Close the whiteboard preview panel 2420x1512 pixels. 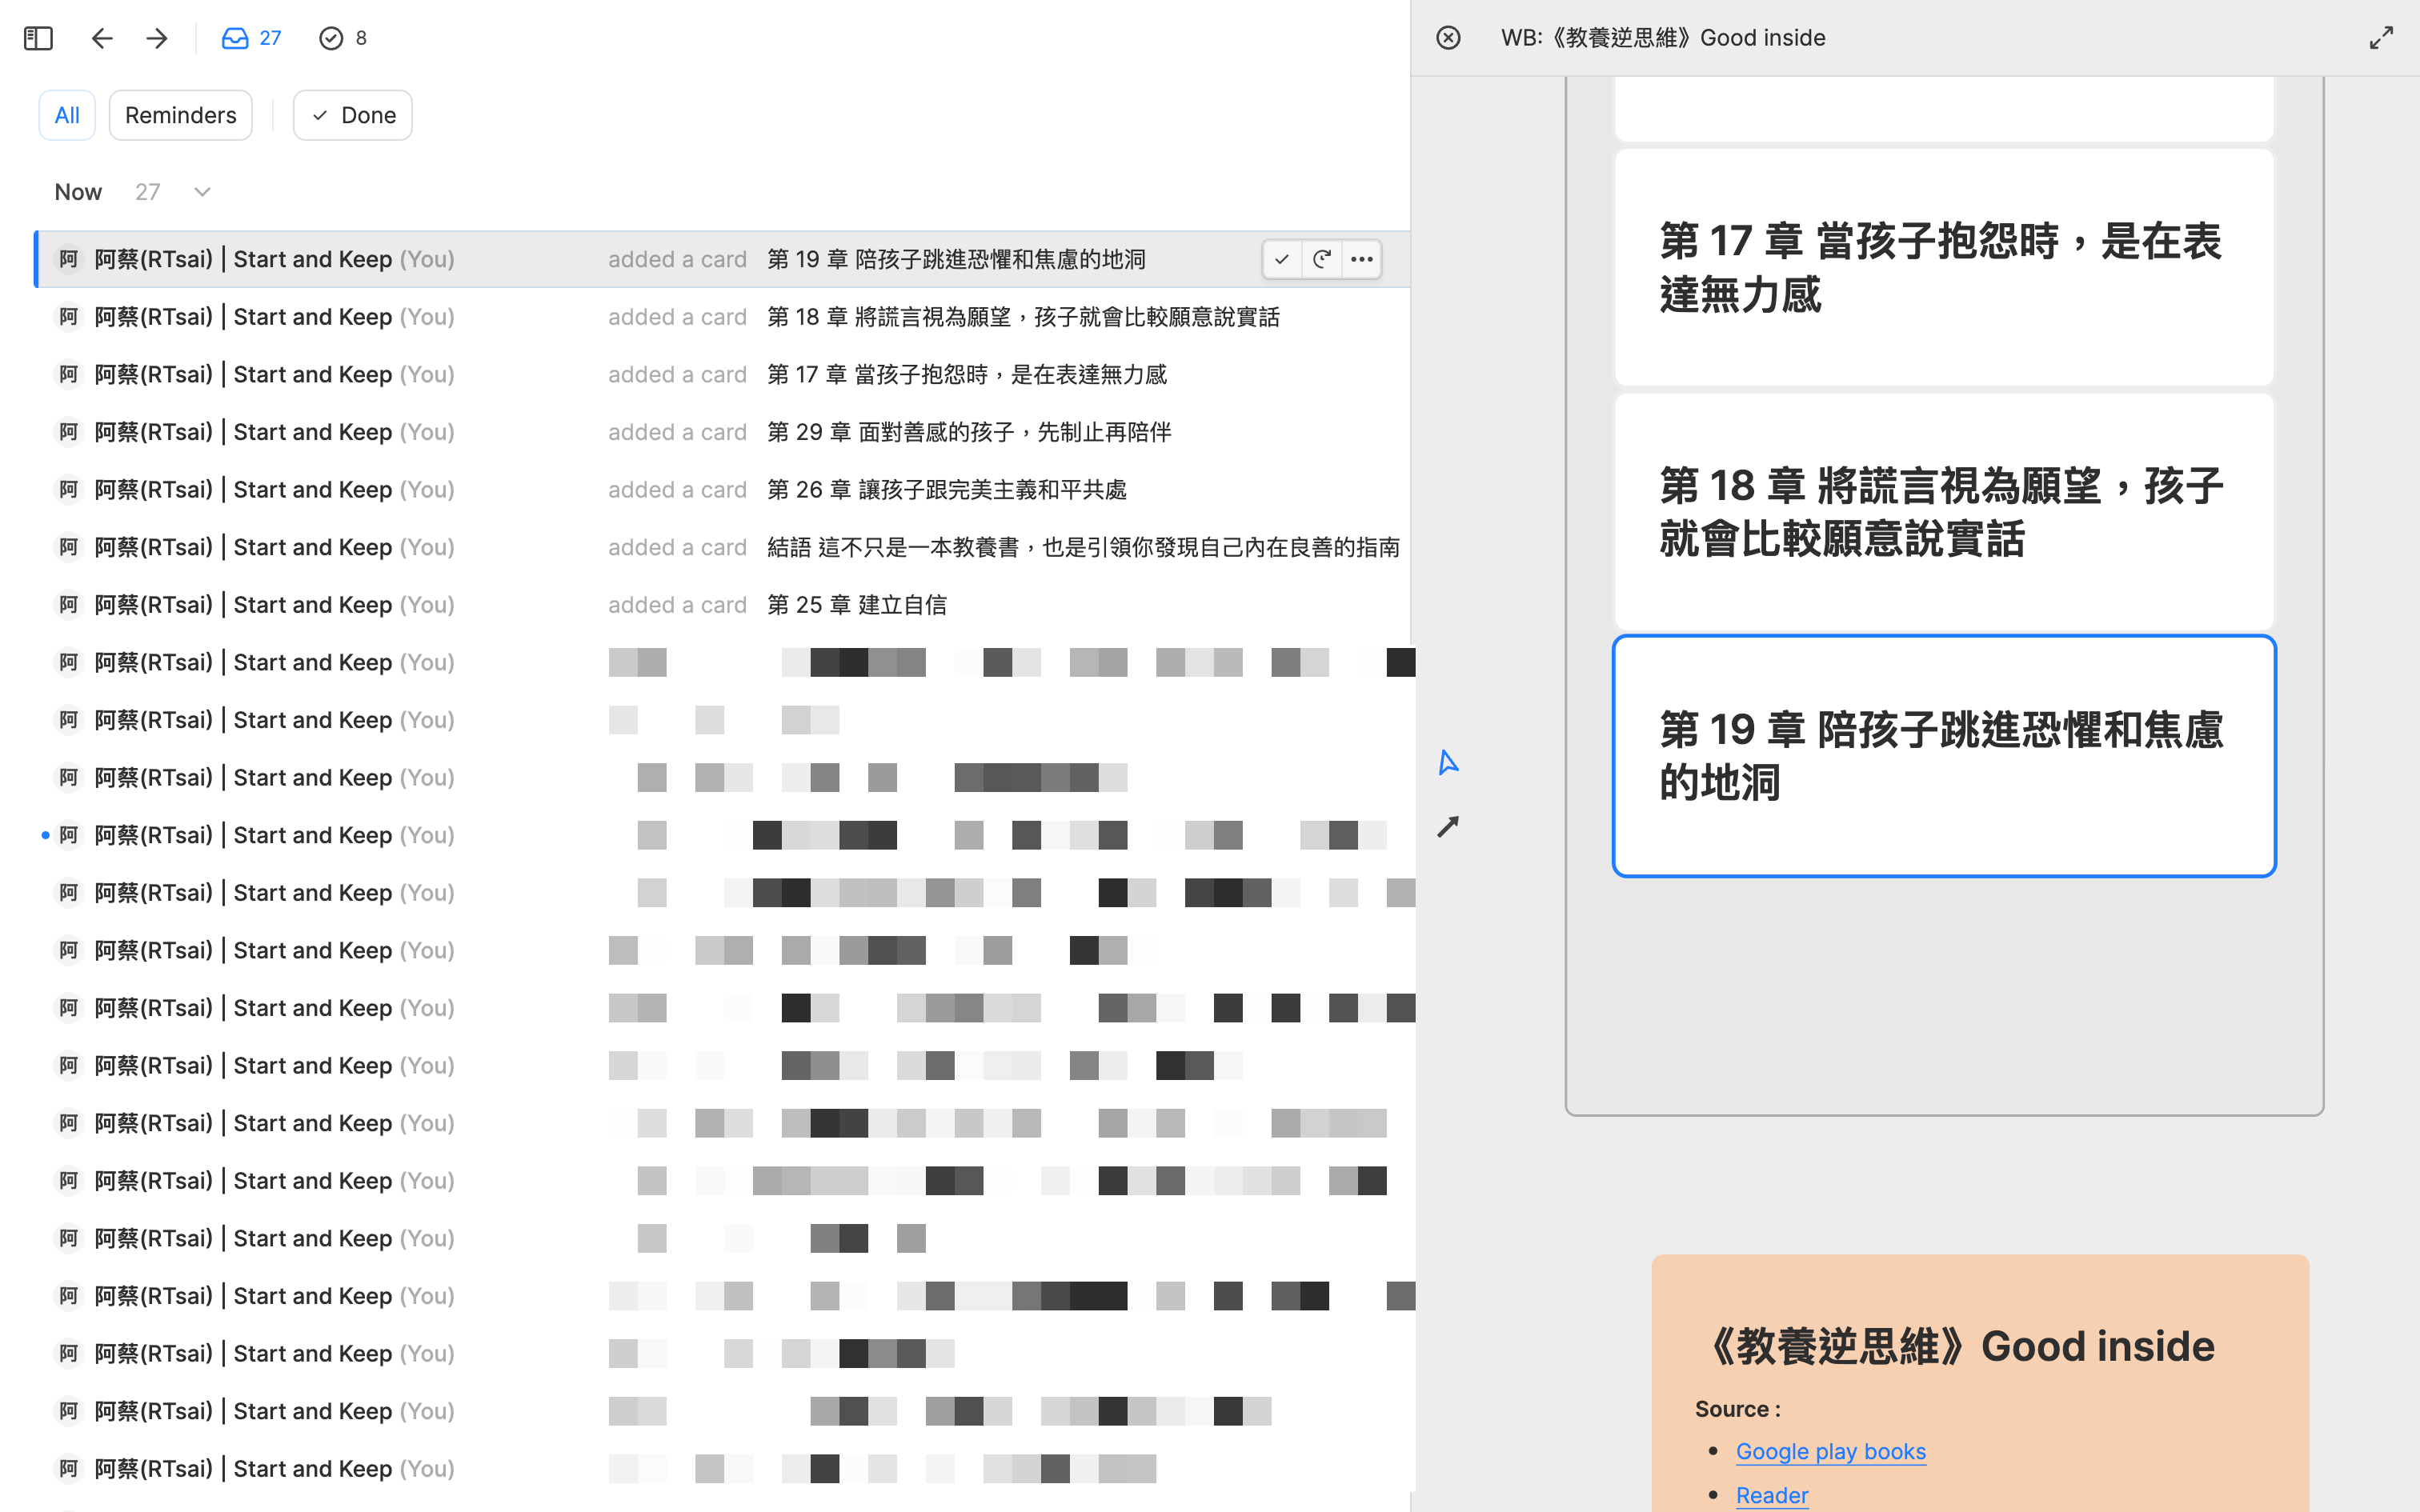click(x=1448, y=38)
